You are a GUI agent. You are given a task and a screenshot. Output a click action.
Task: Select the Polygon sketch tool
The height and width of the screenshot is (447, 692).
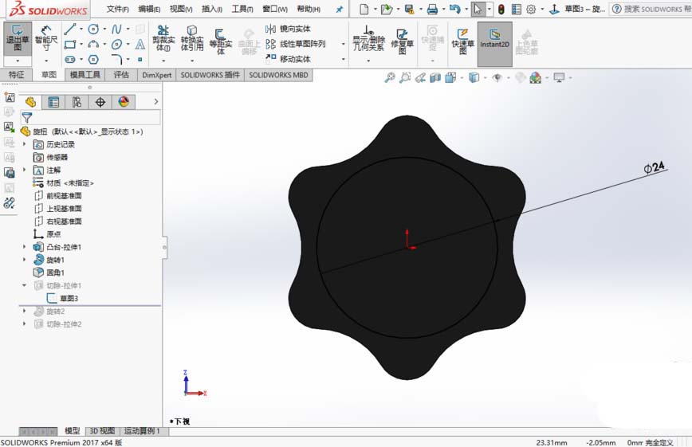tap(93, 59)
